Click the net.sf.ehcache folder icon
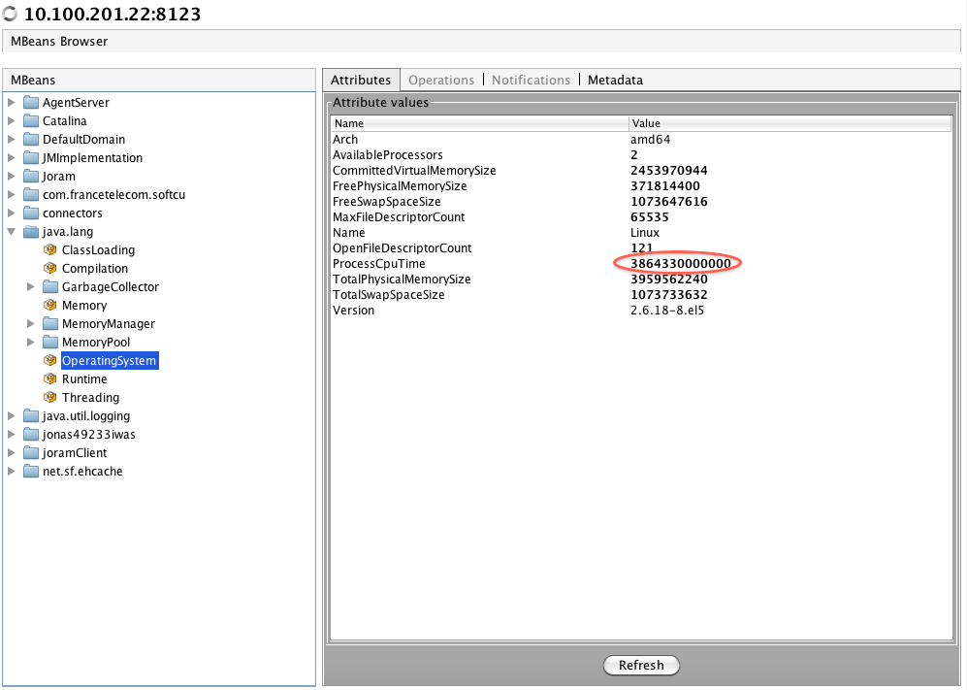This screenshot has height=690, width=967. (x=30, y=472)
